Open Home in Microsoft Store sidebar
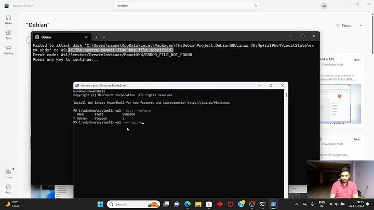 8,20
